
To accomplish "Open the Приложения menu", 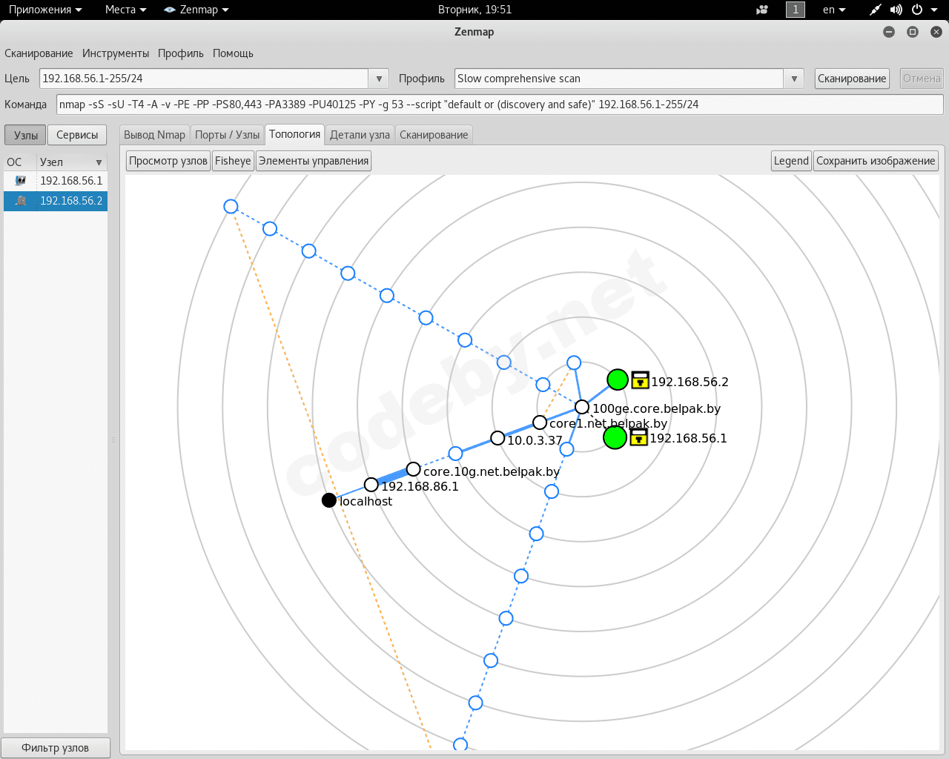I will click(x=45, y=10).
